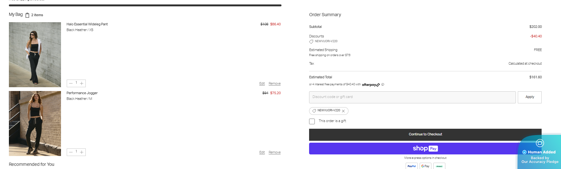Edit the Halo Essential Wideleg Pant
This screenshot has width=561, height=169.
point(262,84)
